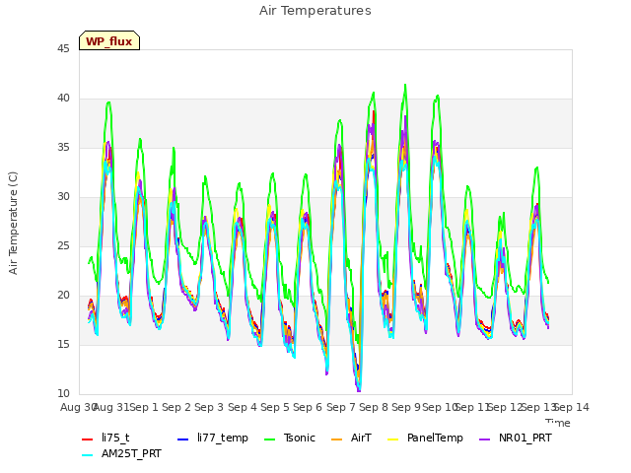
Task: Click the Sep 14 x-axis tick label
Action: (x=572, y=407)
